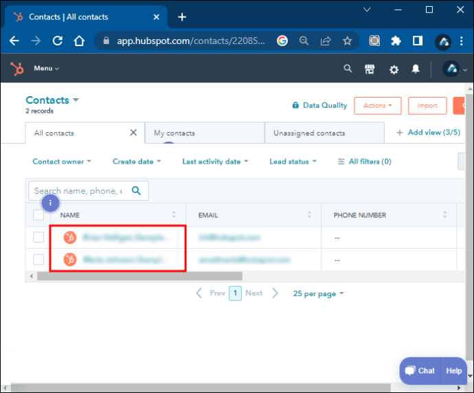Screen dimensions: 474x393
Task: Bookmark page with the star icon
Action: click(348, 41)
